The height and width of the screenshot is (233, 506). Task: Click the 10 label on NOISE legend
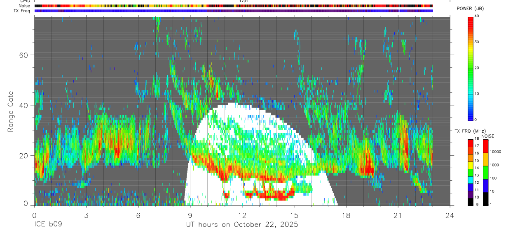click(492, 191)
